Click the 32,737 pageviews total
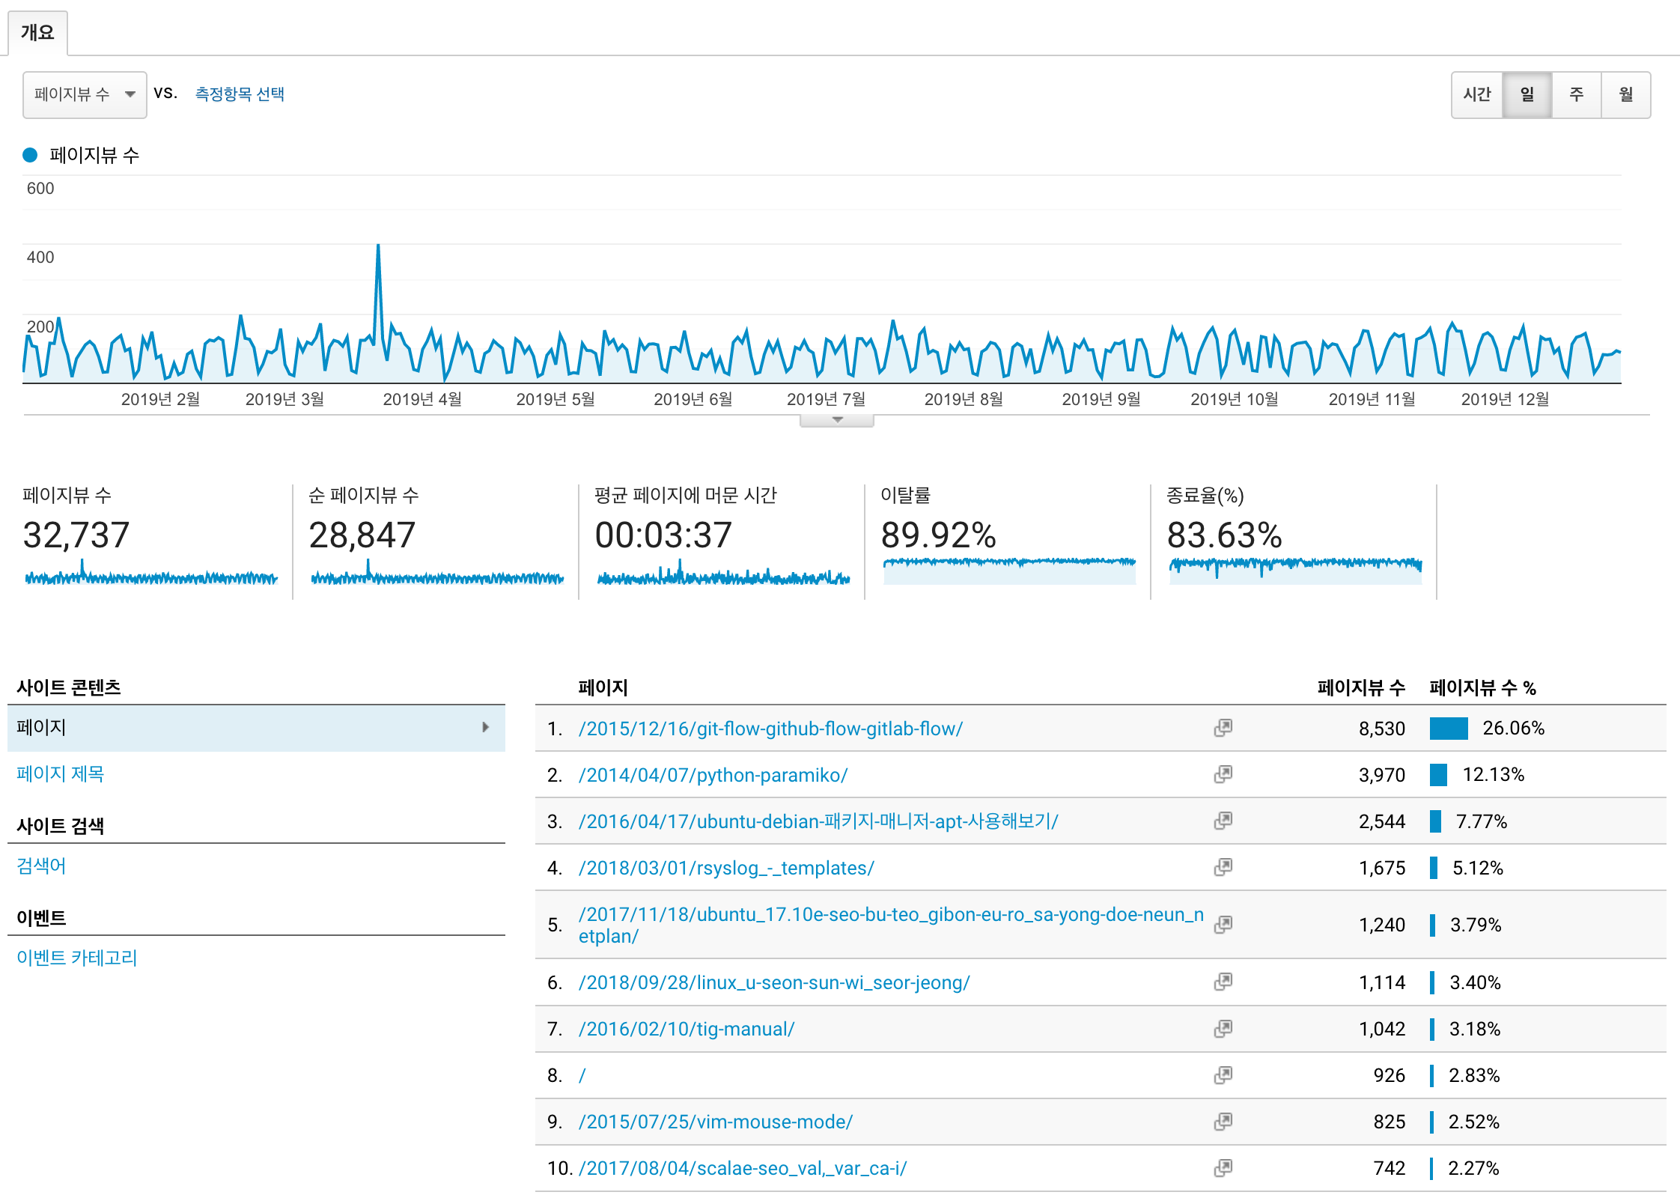The width and height of the screenshot is (1680, 1201). point(76,535)
